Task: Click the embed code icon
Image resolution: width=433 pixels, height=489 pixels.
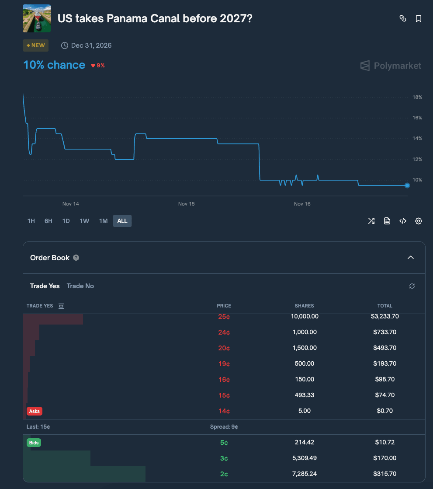Action: pyautogui.click(x=402, y=221)
